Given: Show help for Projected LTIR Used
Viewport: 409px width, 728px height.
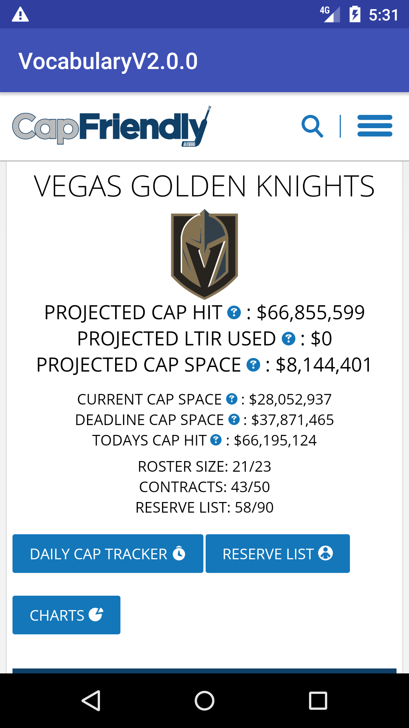Looking at the screenshot, I should click(x=289, y=339).
